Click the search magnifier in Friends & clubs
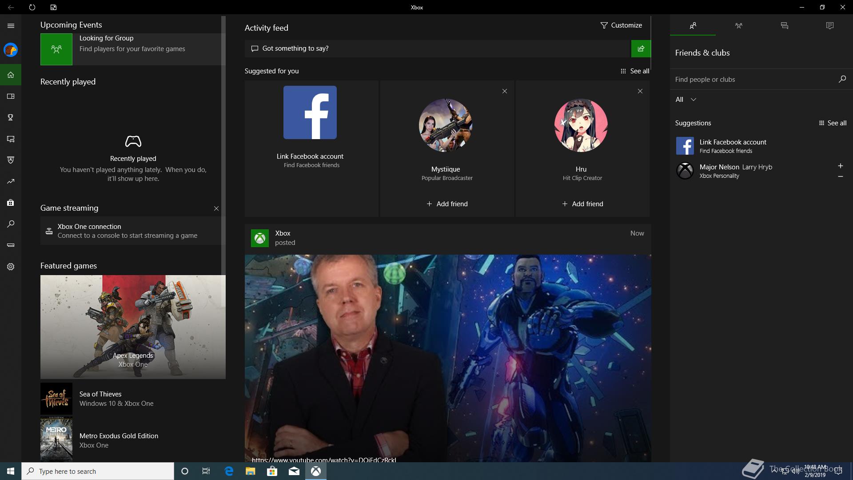Image resolution: width=853 pixels, height=480 pixels. click(x=842, y=79)
